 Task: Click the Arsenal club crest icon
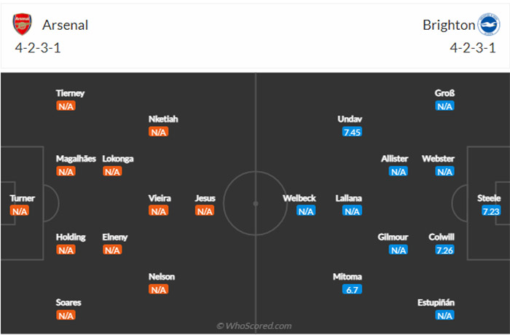22,24
